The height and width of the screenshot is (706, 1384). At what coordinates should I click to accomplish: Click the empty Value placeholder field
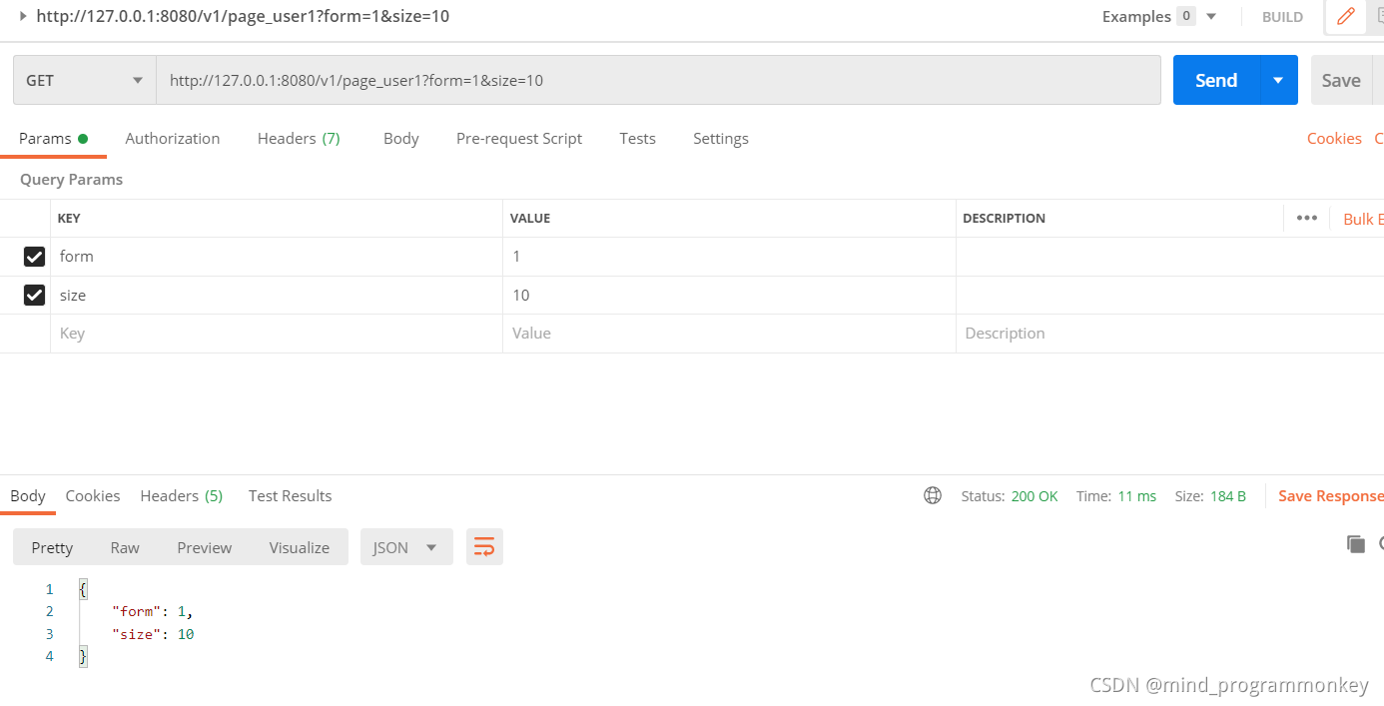tap(729, 334)
